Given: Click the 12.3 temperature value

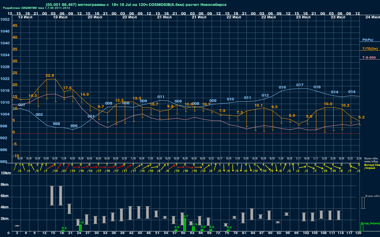Looking at the screenshot, I should point(119,101).
